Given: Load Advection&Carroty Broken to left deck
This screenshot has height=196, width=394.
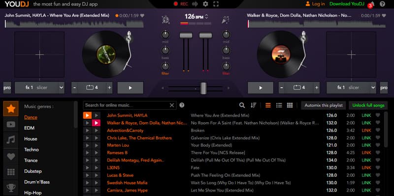Looking at the screenshot, I should (x=87, y=131).
